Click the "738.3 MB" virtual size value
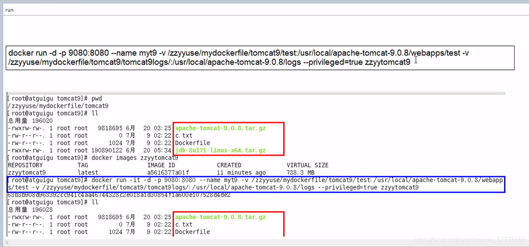The height and width of the screenshot is (247, 529). (300, 173)
